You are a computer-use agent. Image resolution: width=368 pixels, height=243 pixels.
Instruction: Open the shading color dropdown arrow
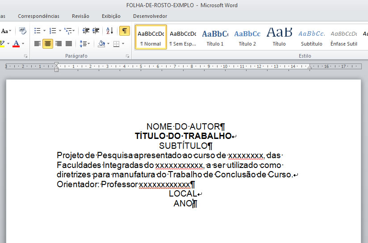pos(108,44)
